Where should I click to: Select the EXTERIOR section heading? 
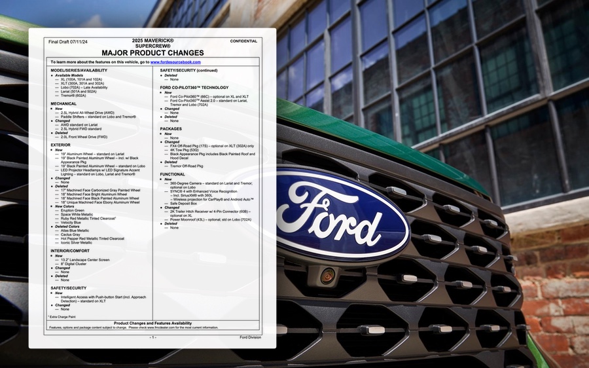tap(60, 145)
